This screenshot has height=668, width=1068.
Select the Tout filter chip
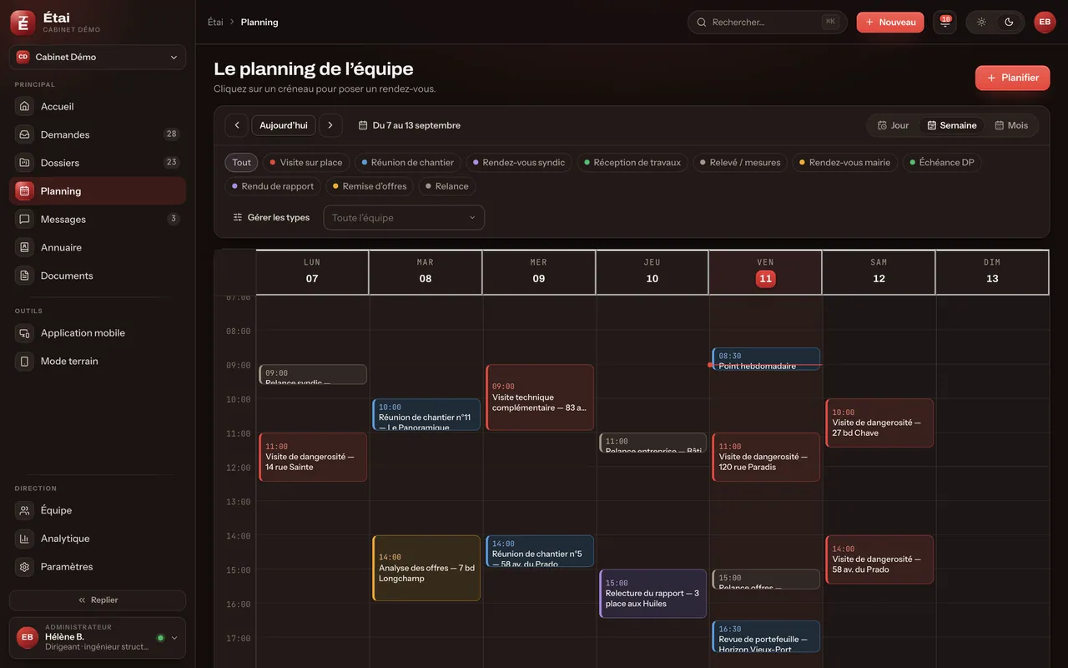click(242, 163)
